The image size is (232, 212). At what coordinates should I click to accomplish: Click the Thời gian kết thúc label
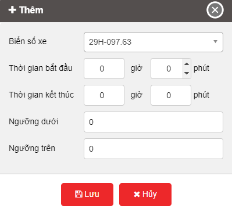(41, 95)
